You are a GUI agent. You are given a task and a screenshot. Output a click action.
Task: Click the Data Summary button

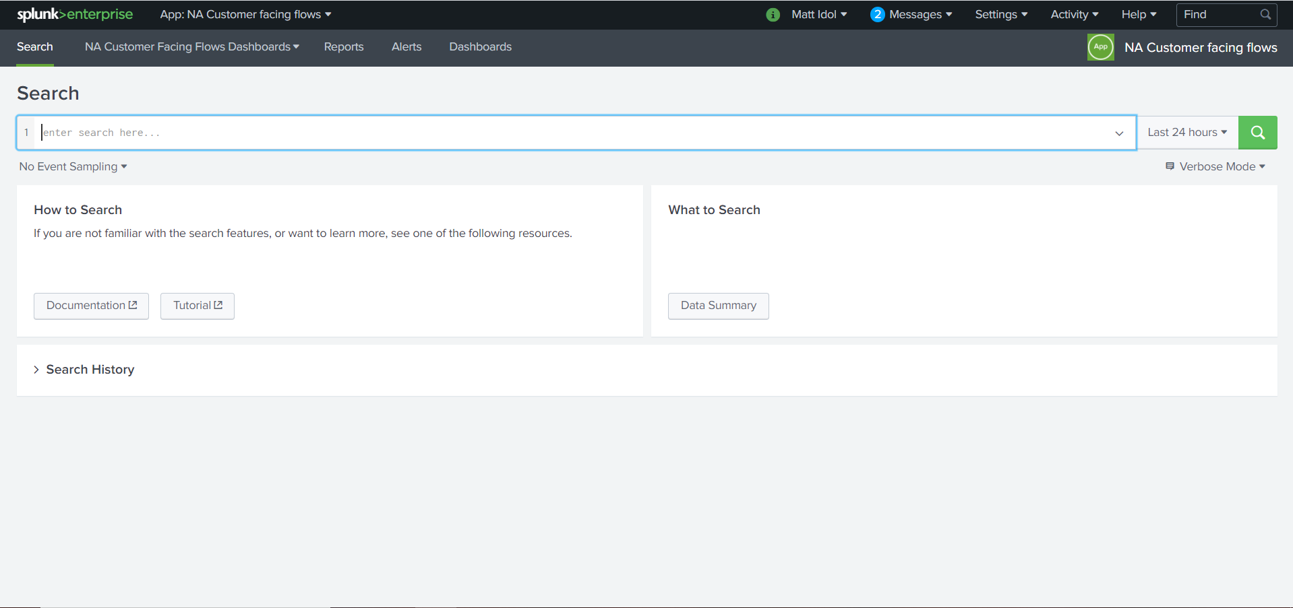pyautogui.click(x=719, y=306)
